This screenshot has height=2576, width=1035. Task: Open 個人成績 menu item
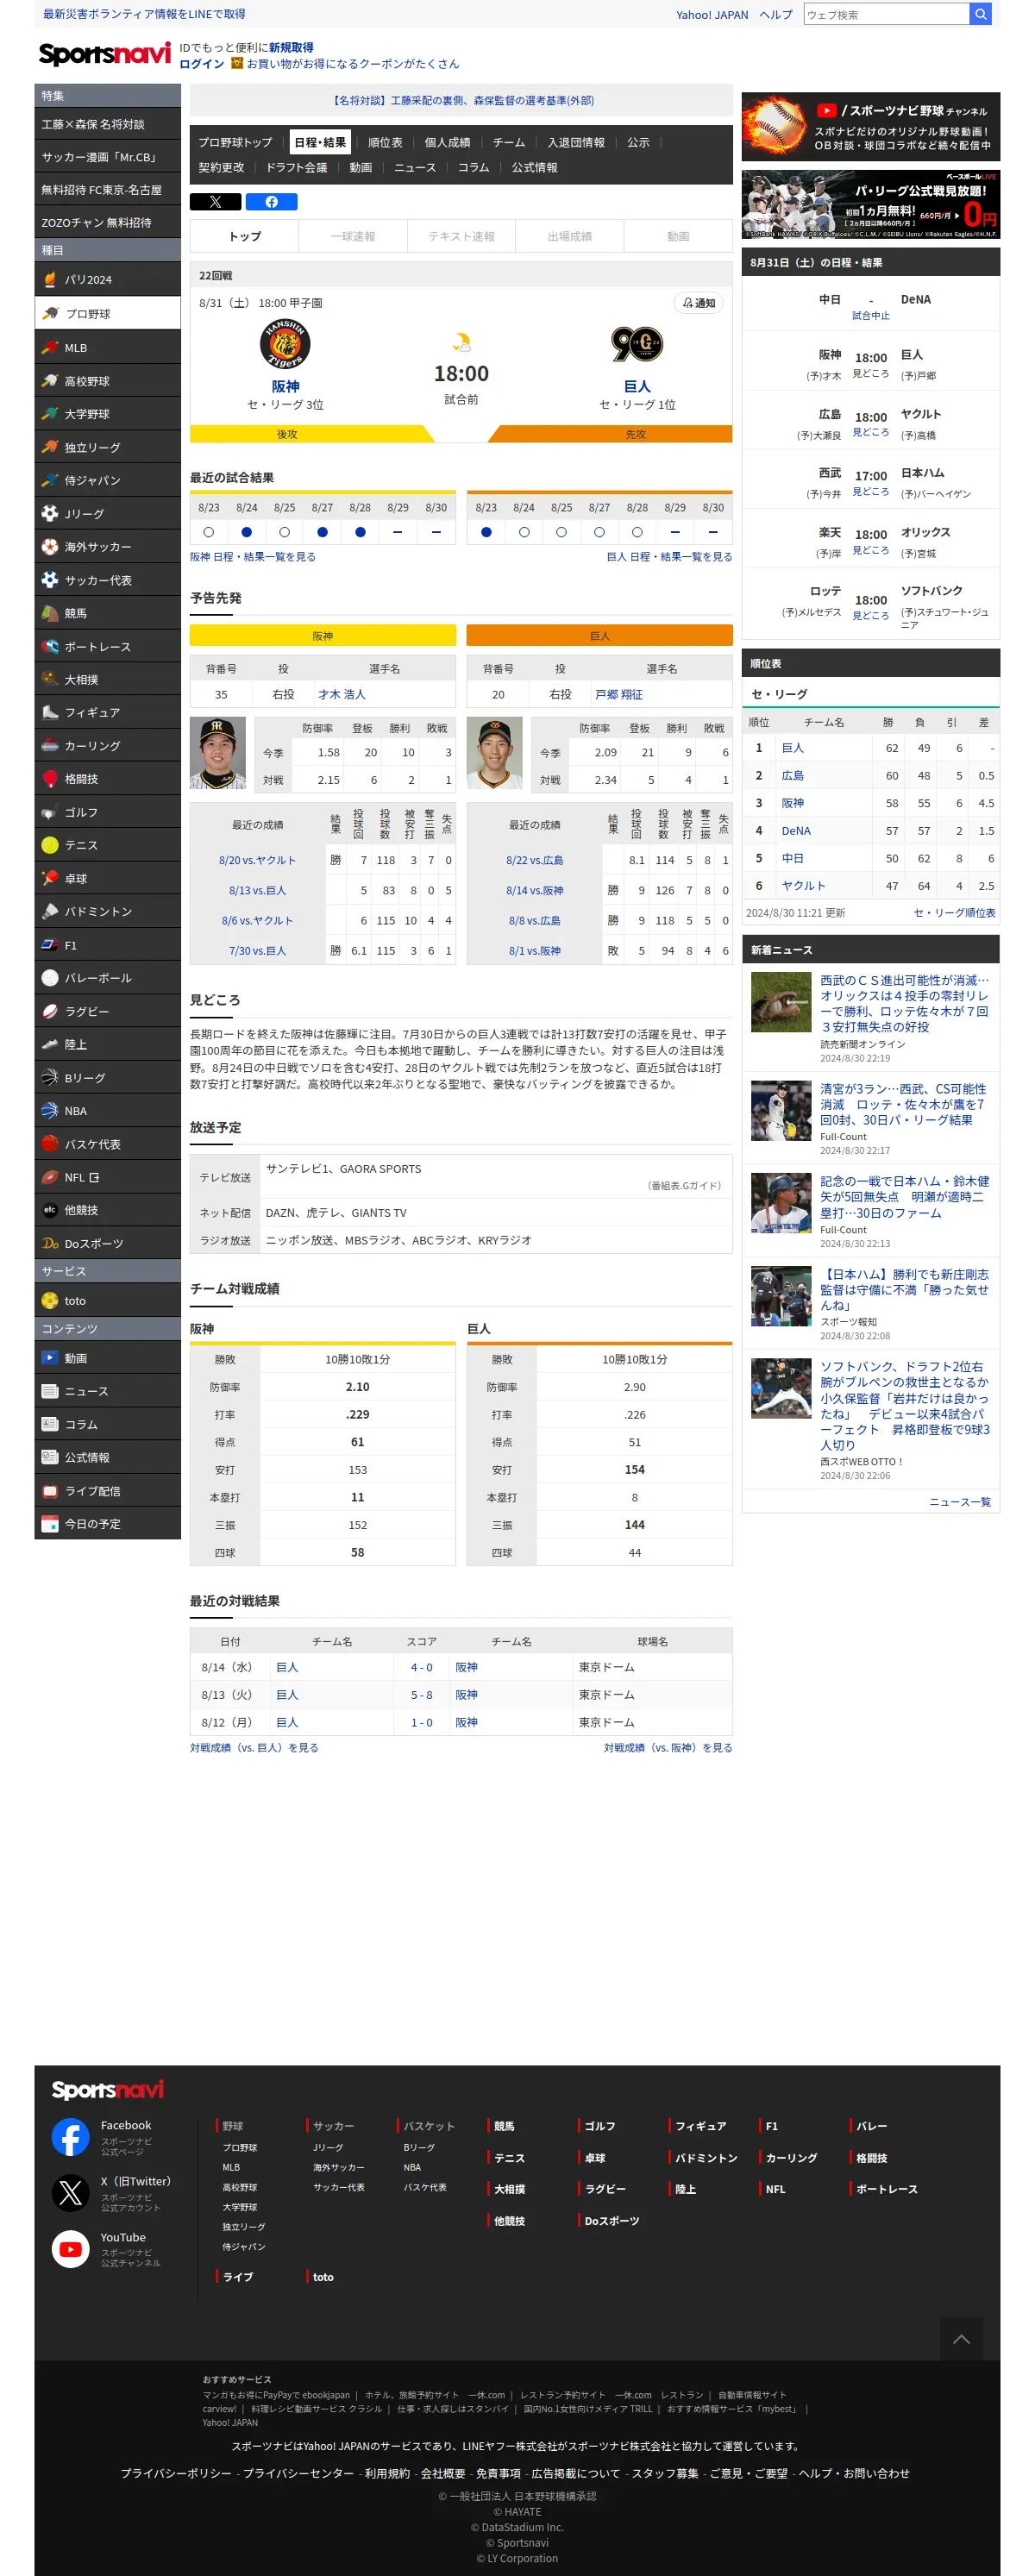447,142
